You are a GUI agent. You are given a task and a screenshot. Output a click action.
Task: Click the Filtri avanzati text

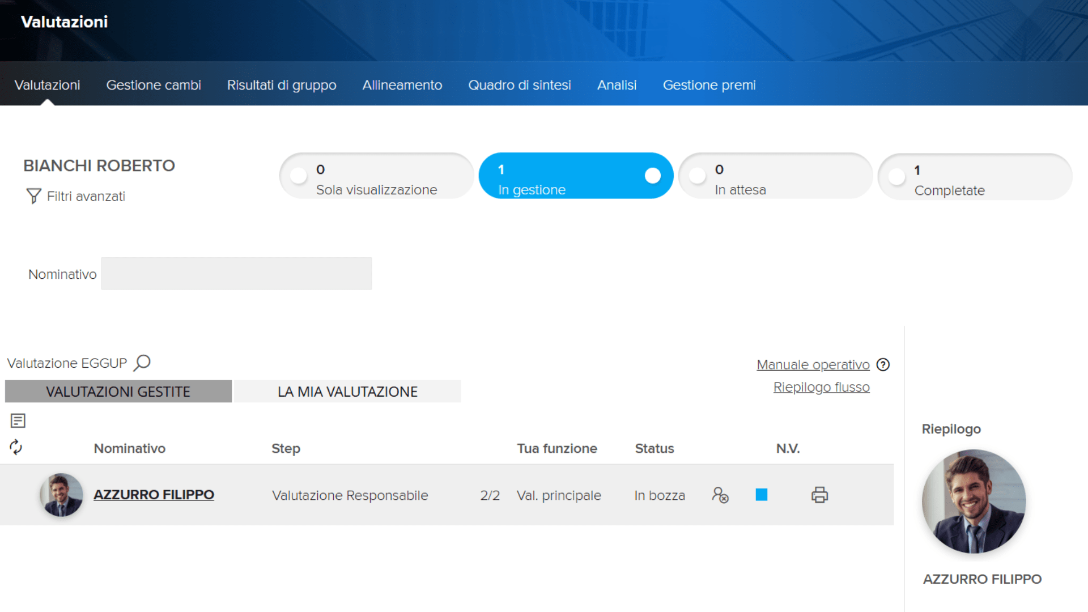(86, 196)
